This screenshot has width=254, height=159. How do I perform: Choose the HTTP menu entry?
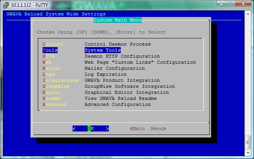pyautogui.click(x=49, y=56)
